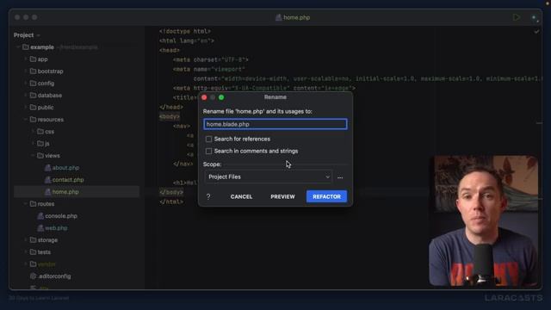Click the public folder icon
551x310 pixels.
(x=33, y=107)
